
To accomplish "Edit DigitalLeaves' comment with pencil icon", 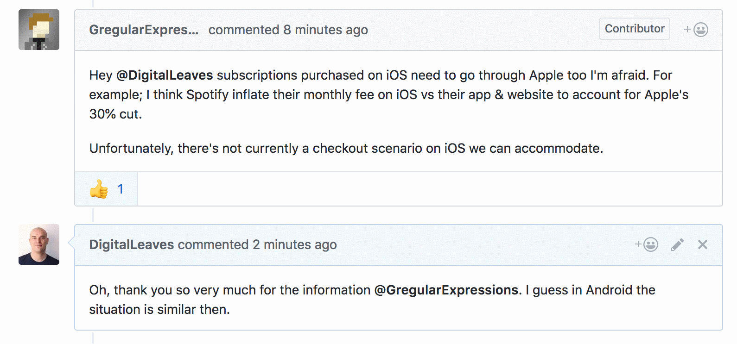I will pyautogui.click(x=677, y=244).
